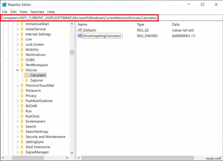Viewport: 223px width, 161px height.
Task: Click the Policies folder icon
Action: 22,70
